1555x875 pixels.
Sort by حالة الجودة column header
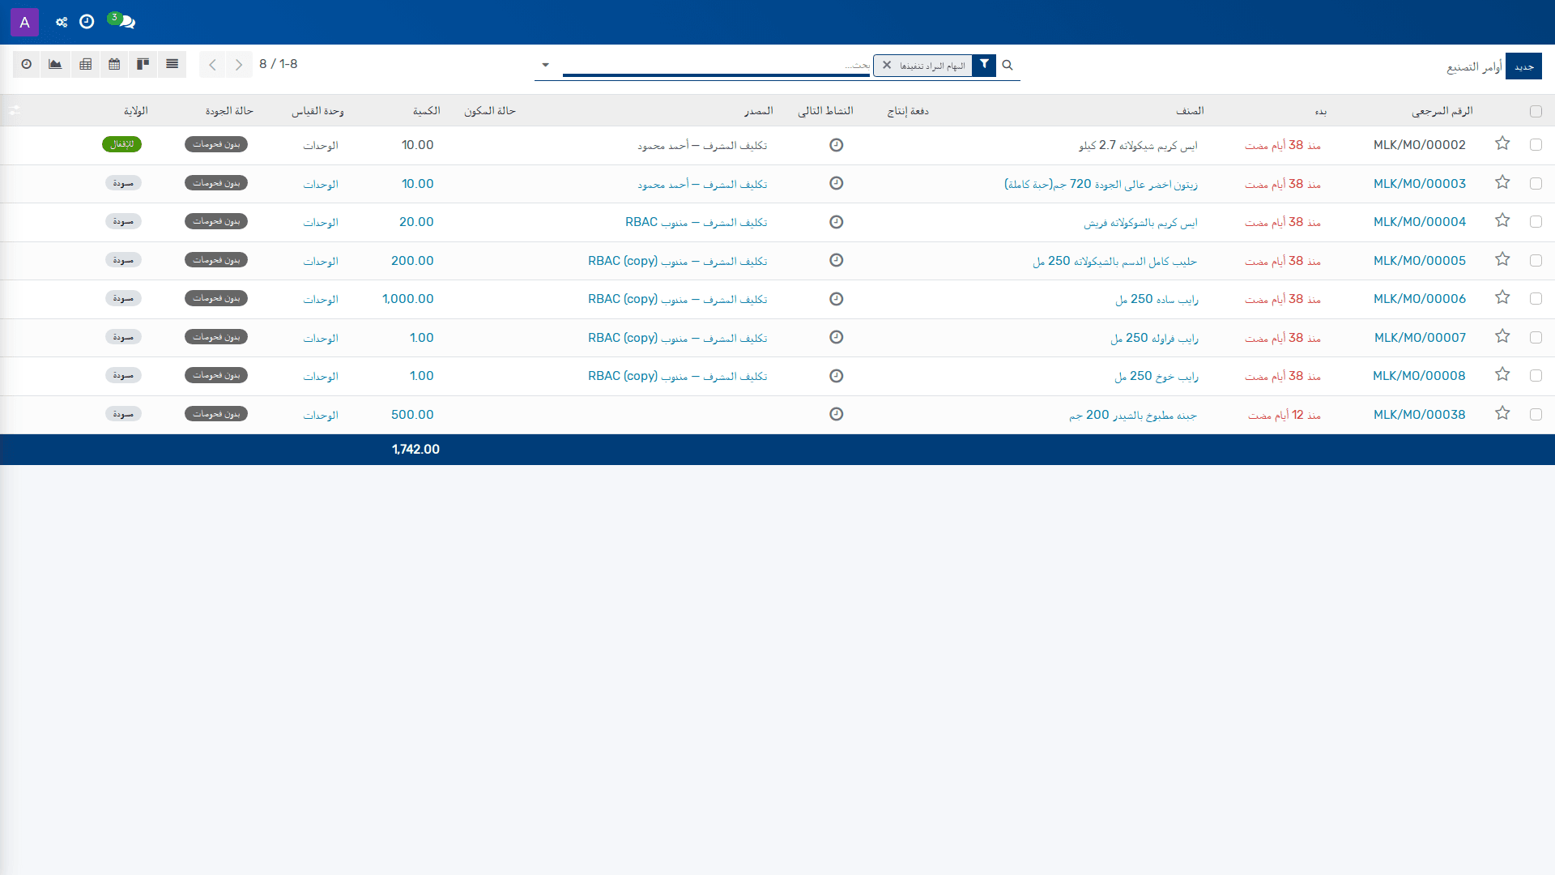coord(229,111)
